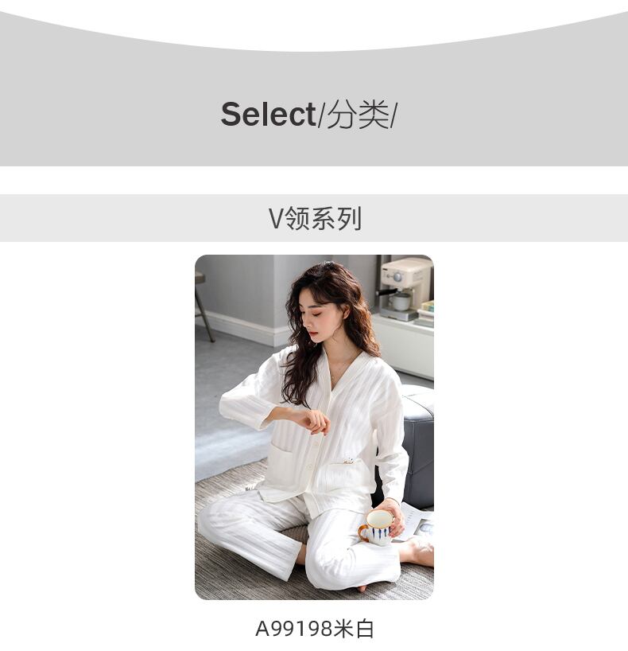The image size is (628, 651).
Task: Click the left chest pocket on pajama top
Action: coord(285,460)
